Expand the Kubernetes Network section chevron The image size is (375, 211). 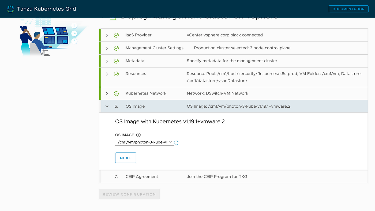point(107,93)
